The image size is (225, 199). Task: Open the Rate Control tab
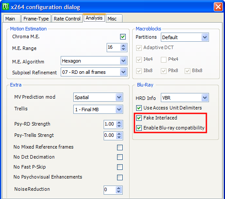coord(67,19)
